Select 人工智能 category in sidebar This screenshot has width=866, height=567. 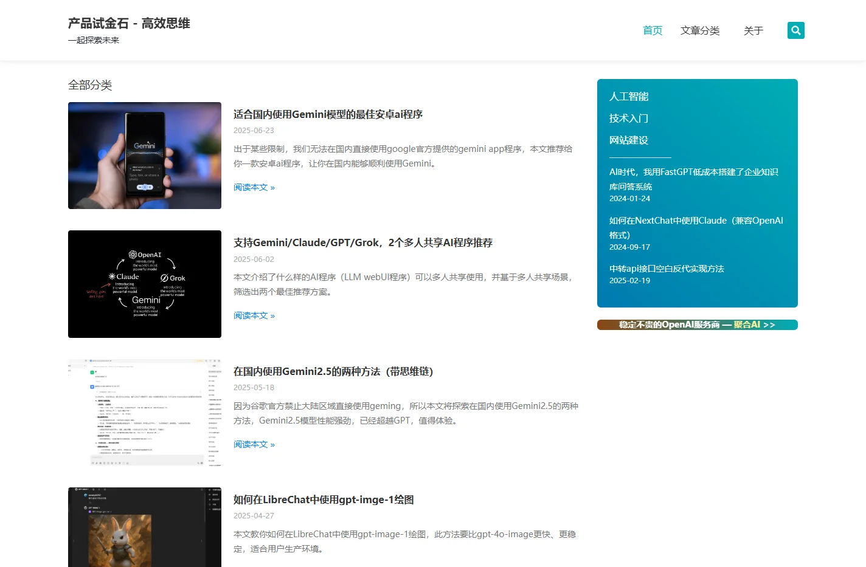[x=629, y=97]
